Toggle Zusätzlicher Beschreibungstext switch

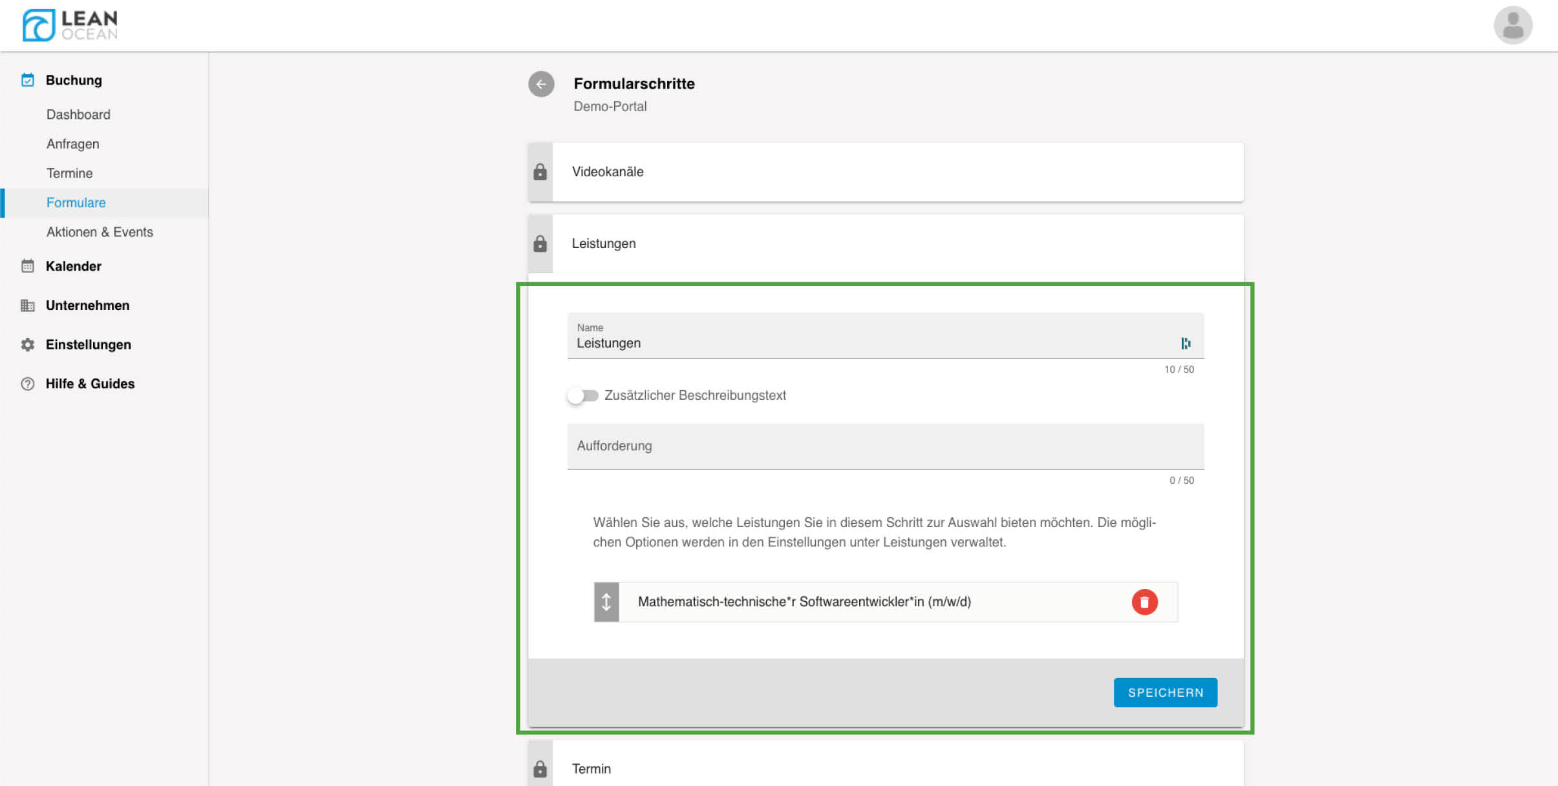(583, 395)
